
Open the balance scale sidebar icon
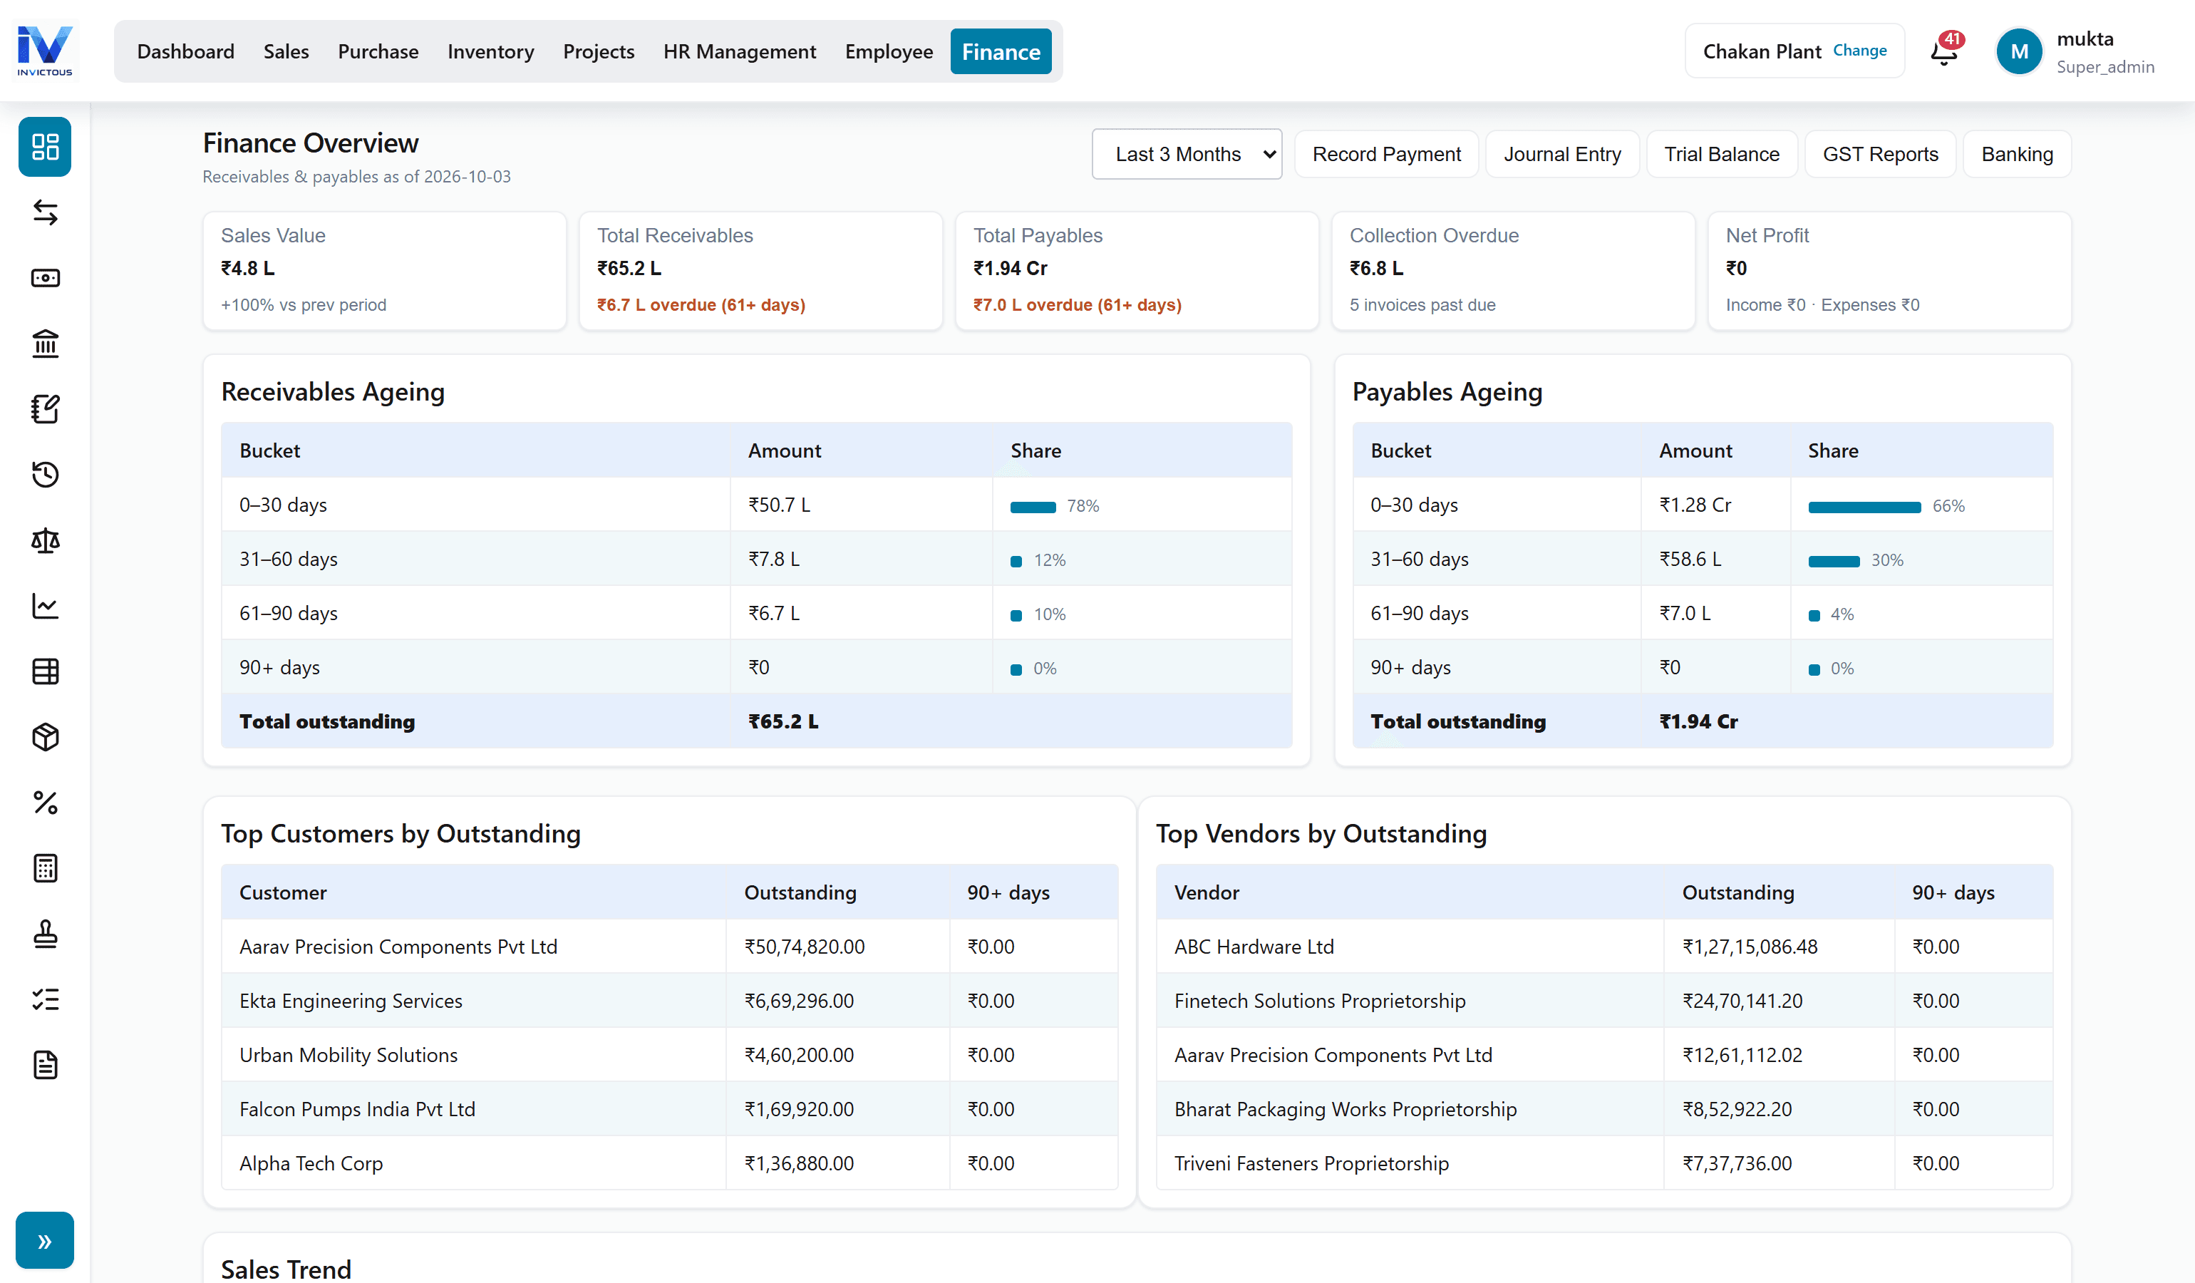(44, 540)
